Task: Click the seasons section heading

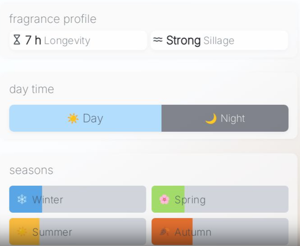Action: pyautogui.click(x=31, y=170)
